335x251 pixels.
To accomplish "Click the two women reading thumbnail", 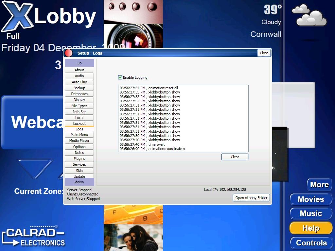I will 133,238.
